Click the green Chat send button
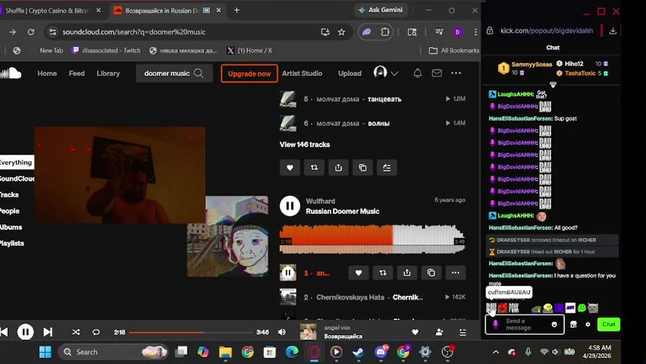 [x=609, y=325]
